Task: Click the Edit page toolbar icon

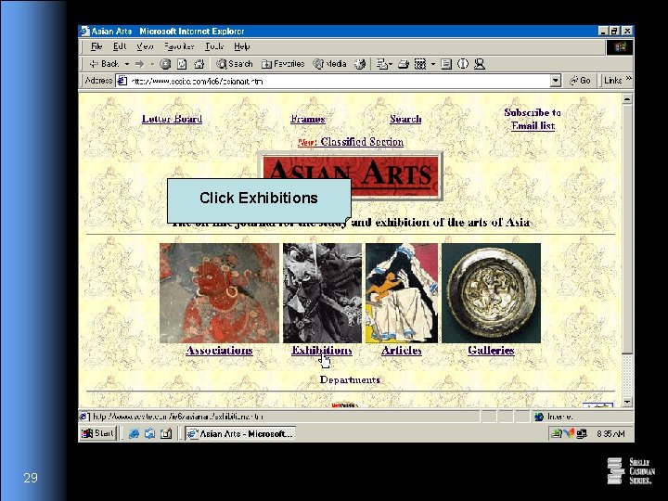Action: pos(420,64)
